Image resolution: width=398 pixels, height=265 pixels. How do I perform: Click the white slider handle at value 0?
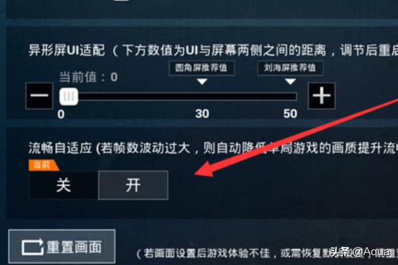(69, 96)
